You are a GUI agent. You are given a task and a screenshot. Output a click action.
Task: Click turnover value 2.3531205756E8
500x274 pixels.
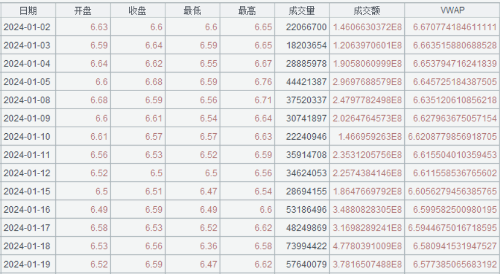(x=367, y=155)
